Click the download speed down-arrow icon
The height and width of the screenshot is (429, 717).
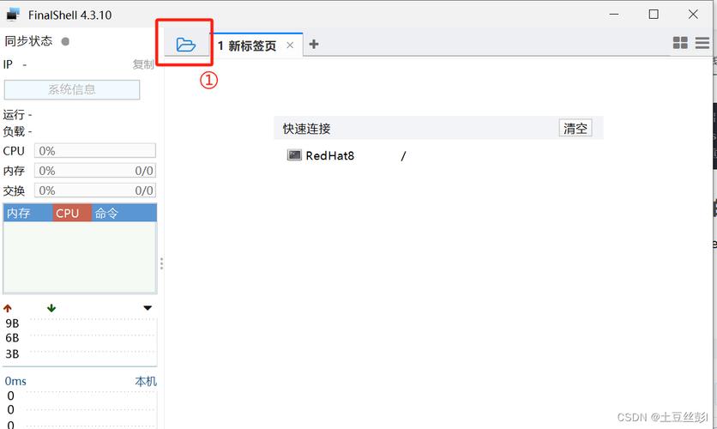tap(51, 308)
